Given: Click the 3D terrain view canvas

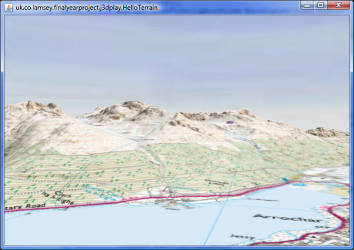Looking at the screenshot, I should coord(177,130).
